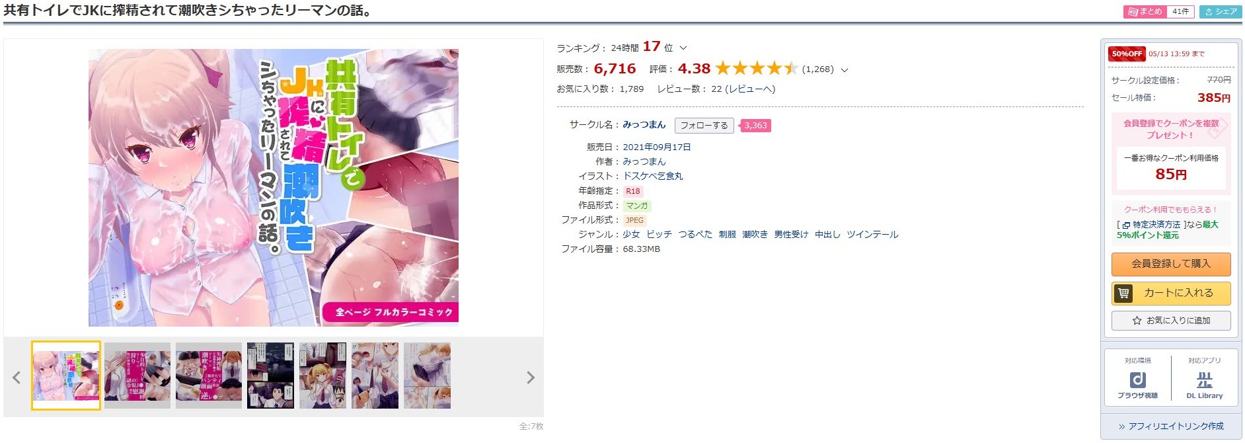Open the ブラウザ視聴 browser viewing icon
Screen dimensions: 1245x443
[x=1137, y=384]
